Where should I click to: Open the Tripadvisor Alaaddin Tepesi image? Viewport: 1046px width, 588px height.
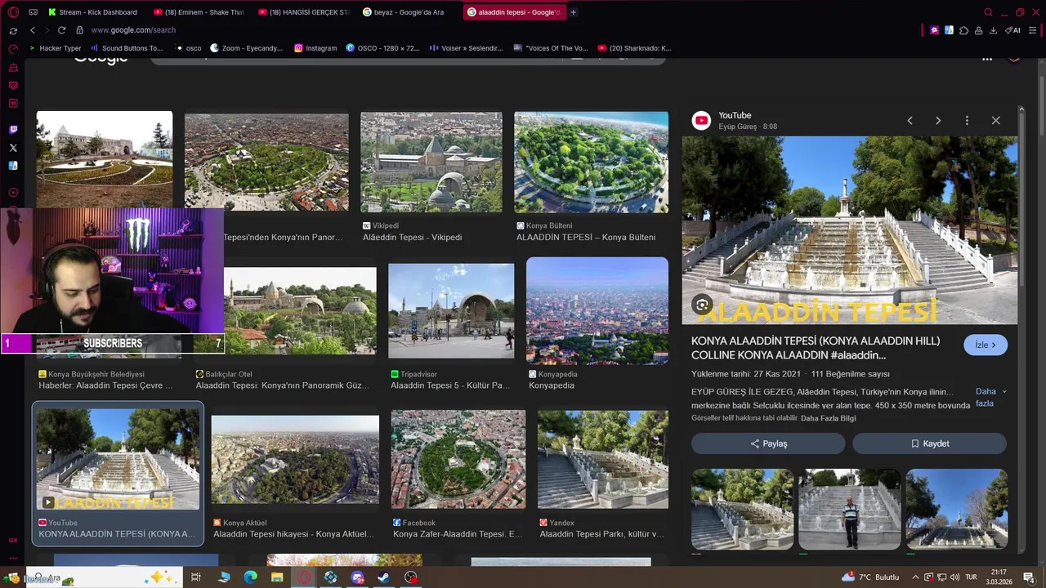coord(451,310)
